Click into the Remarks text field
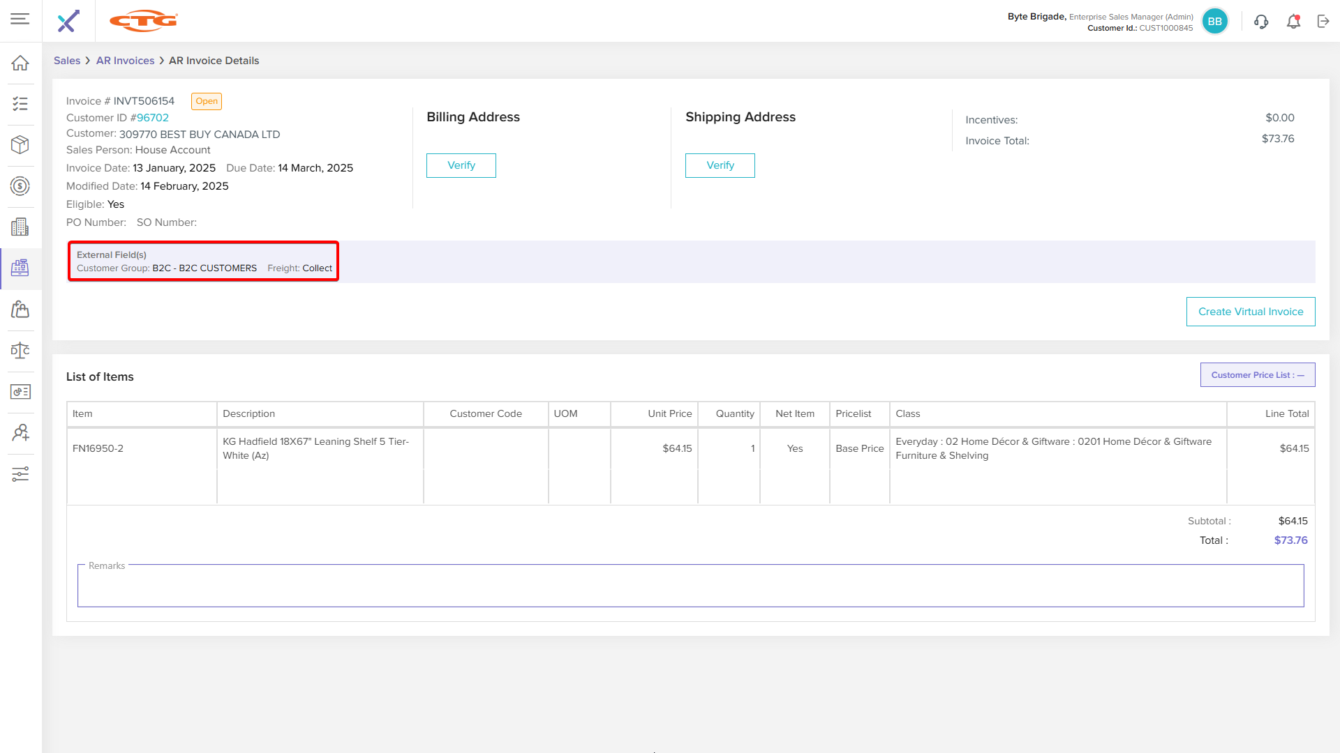This screenshot has width=1340, height=753. 690,587
